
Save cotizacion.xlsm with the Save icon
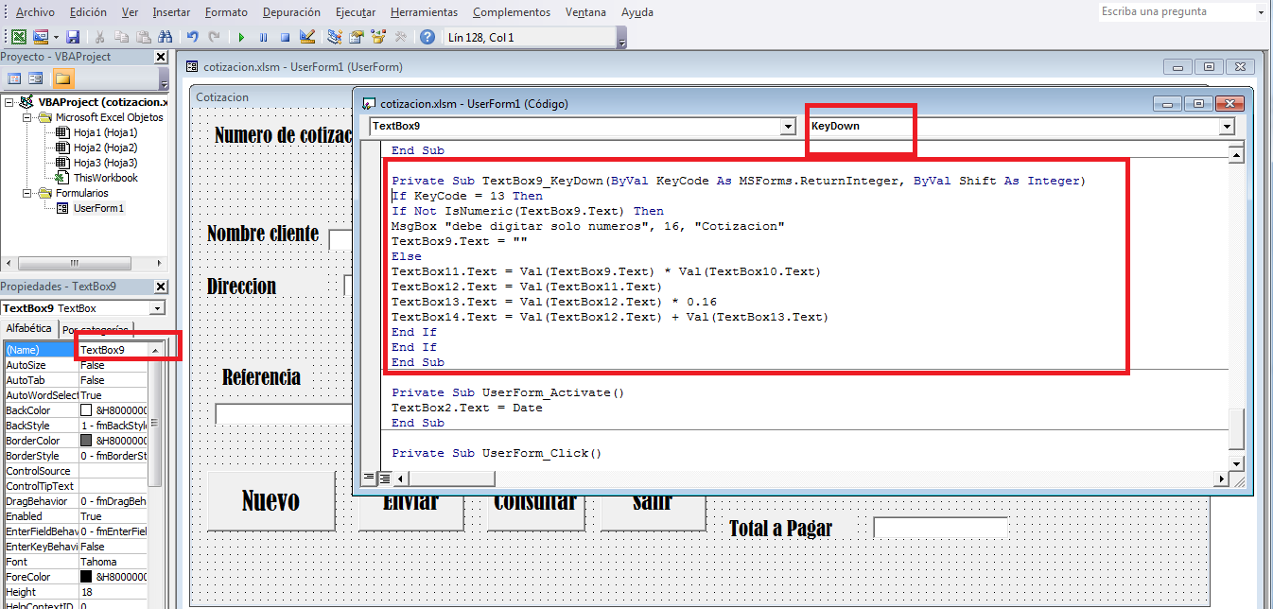[73, 37]
